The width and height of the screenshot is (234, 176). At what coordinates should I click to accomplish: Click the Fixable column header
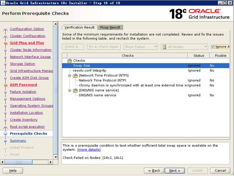click(220, 56)
